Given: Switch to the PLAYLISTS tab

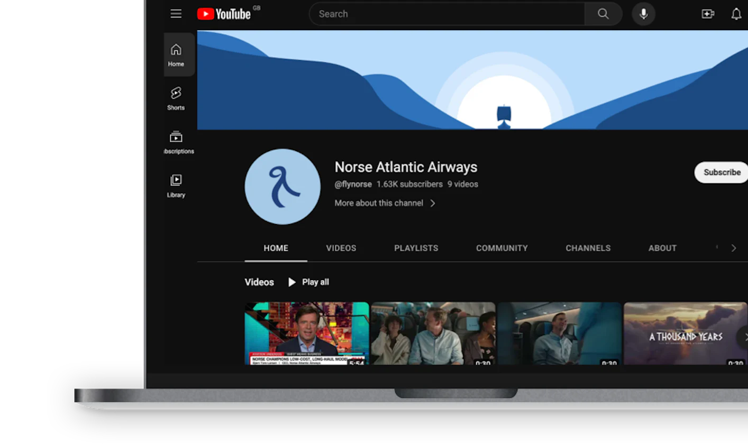Looking at the screenshot, I should click(x=416, y=248).
